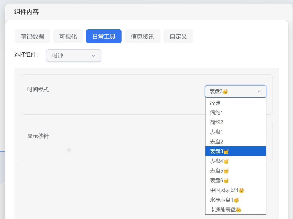Click the 显示秒针 label
293x219 pixels.
[x=38, y=136]
